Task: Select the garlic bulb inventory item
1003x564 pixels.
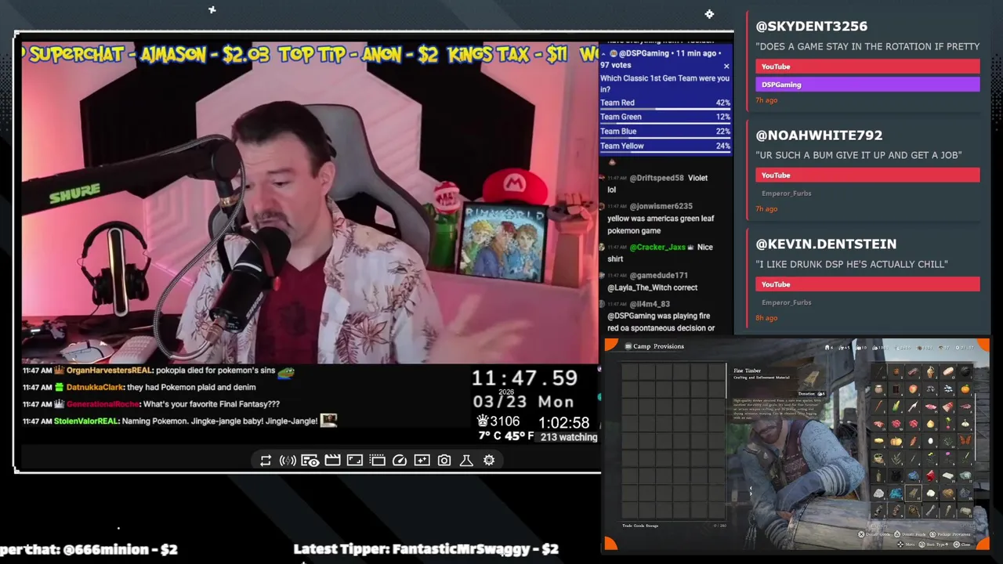Action: tap(965, 424)
